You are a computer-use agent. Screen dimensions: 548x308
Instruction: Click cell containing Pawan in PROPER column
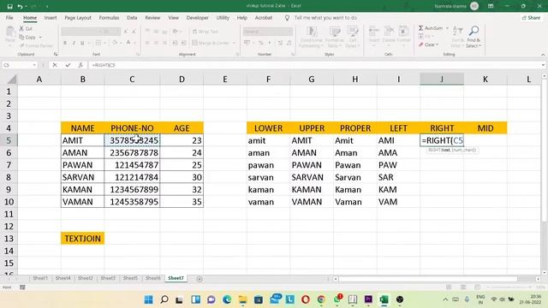coord(355,165)
